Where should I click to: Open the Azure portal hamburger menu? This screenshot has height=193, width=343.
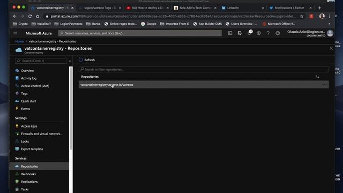(x=15, y=33)
